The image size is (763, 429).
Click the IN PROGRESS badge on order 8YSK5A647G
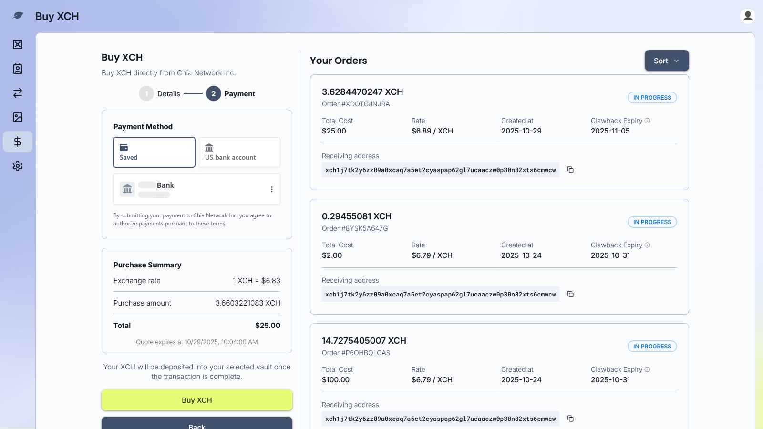click(x=652, y=222)
